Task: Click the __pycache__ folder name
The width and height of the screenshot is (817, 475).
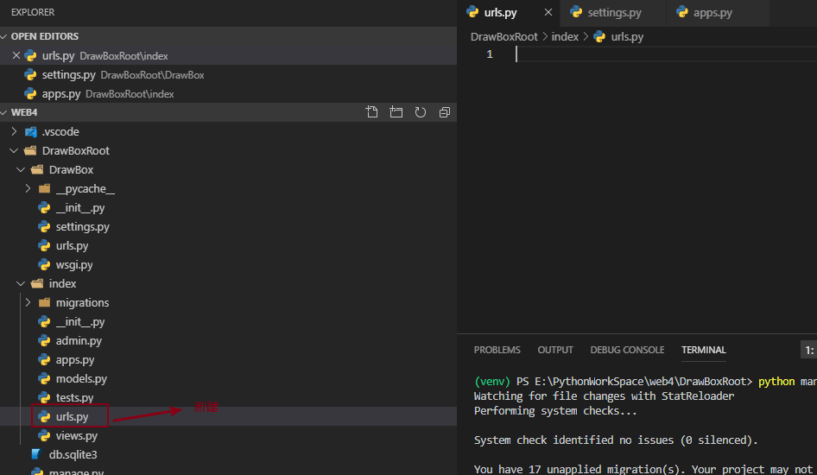Action: 85,188
